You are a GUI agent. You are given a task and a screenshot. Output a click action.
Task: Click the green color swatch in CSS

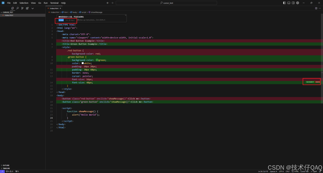[x=97, y=60]
